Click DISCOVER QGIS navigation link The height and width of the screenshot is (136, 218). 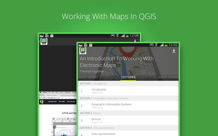[52, 101]
